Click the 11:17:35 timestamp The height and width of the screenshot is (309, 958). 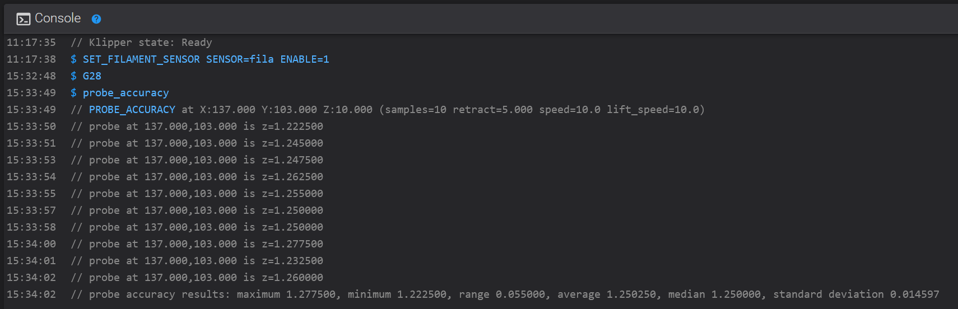point(31,43)
